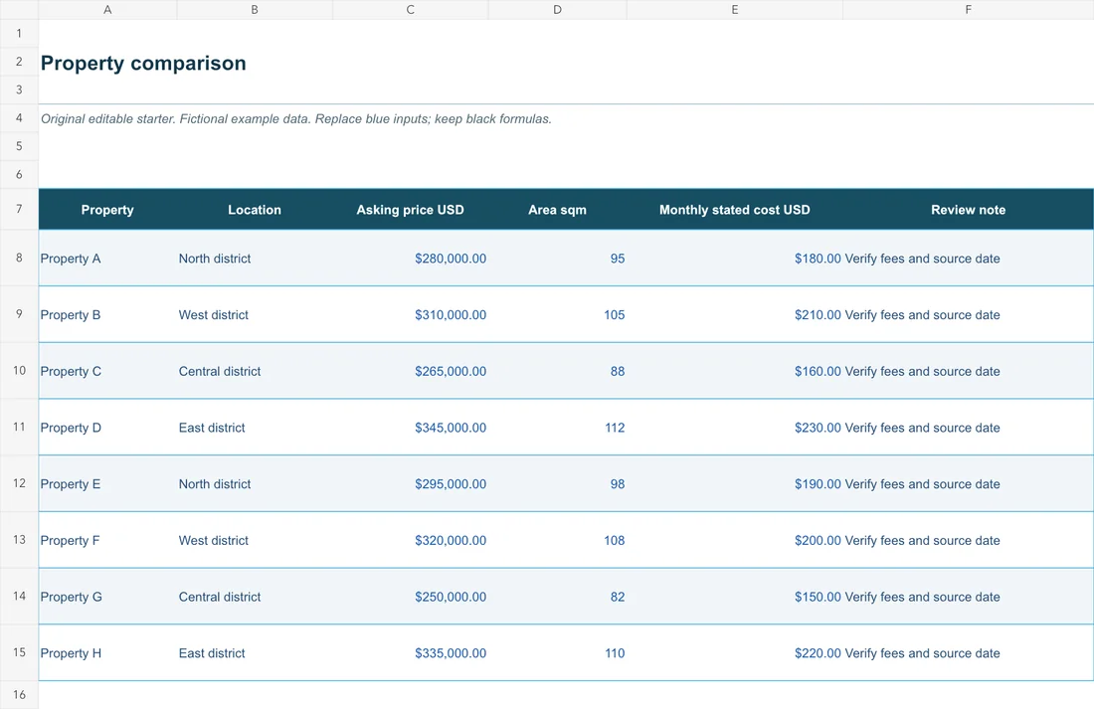Select the Location header cell
This screenshot has height=709, width=1094.
pos(255,210)
